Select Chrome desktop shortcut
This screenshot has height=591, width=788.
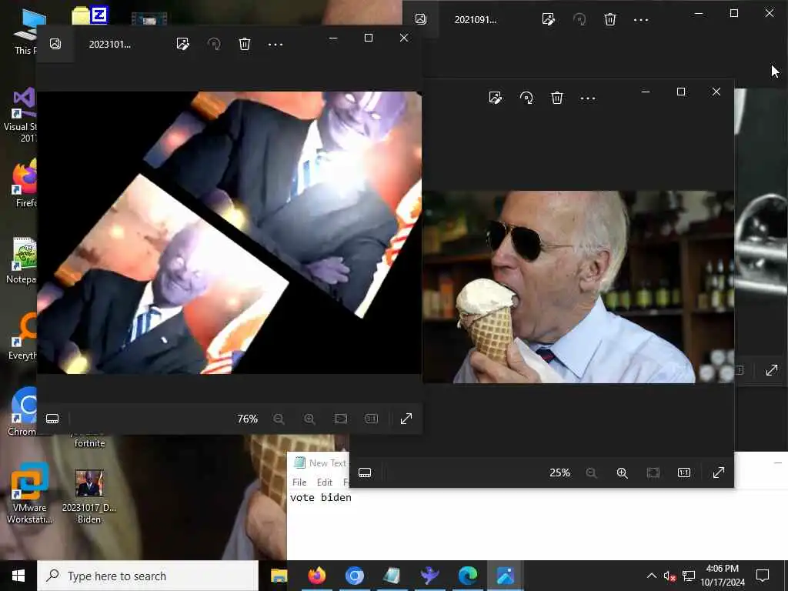pos(21,412)
